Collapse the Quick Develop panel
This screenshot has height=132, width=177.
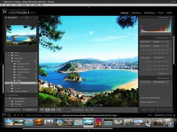(171, 38)
